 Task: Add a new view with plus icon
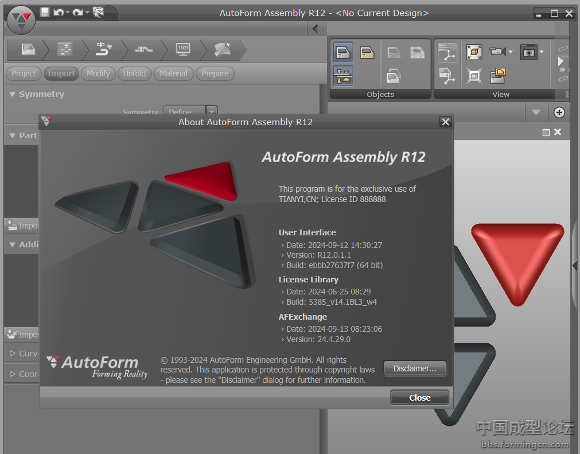pos(559,112)
